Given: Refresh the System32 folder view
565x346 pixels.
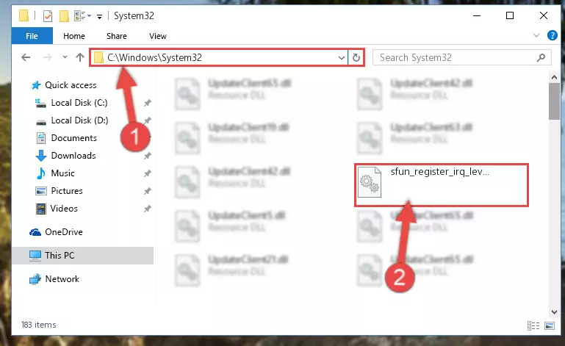Looking at the screenshot, I should point(356,57).
